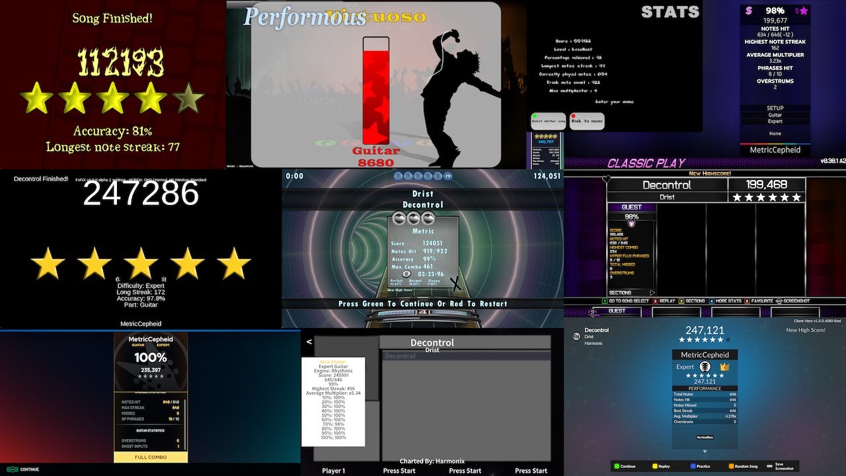Viewport: 846px width, 476px height.
Task: Click the back arrow beside the Decontrol header
Action: pos(309,342)
